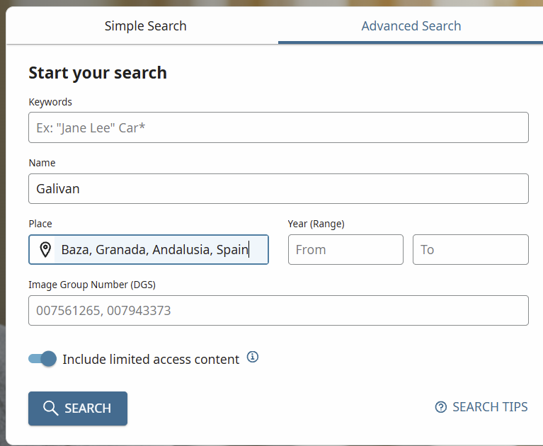Click the Keywords input field
This screenshot has height=446, width=543.
pyautogui.click(x=278, y=127)
